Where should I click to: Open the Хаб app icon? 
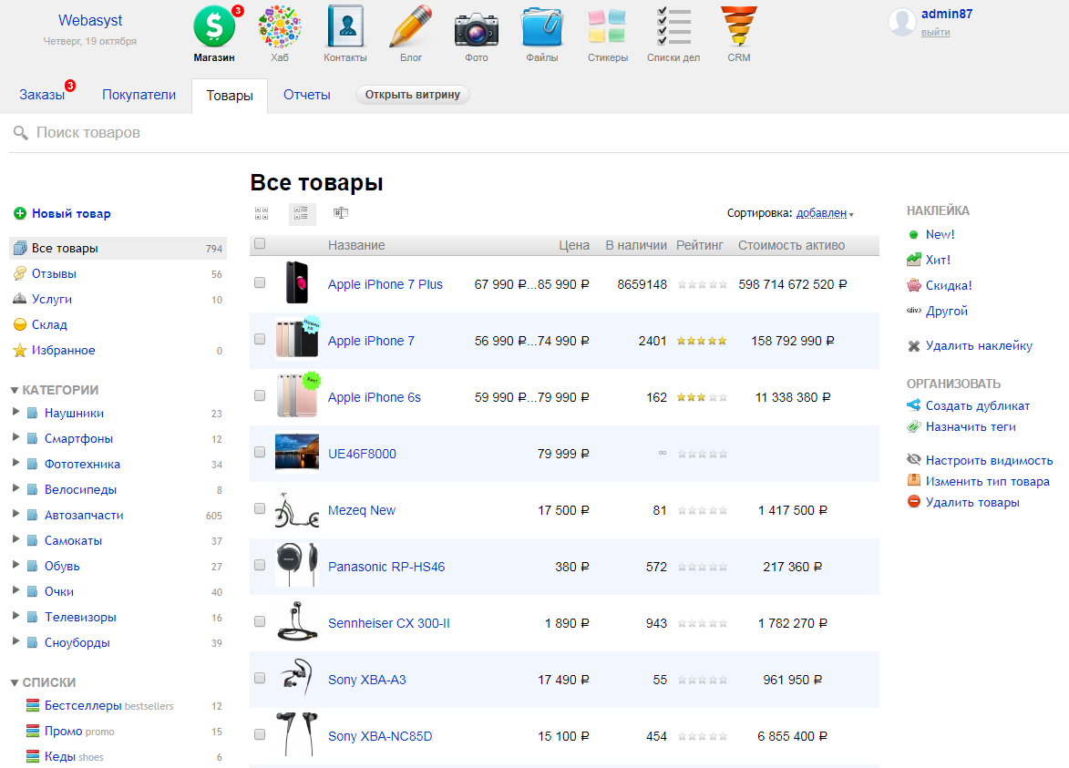click(280, 26)
